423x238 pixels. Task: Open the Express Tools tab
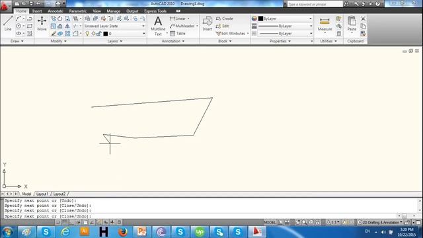click(155, 11)
